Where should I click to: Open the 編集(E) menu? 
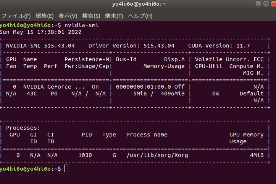(x=45, y=16)
